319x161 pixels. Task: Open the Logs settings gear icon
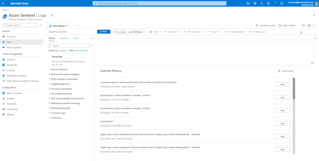pos(303,26)
